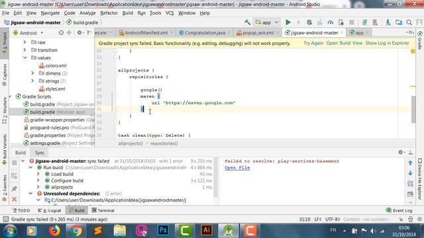Expand the raw folder
The height and width of the screenshot is (238, 424).
25,42
